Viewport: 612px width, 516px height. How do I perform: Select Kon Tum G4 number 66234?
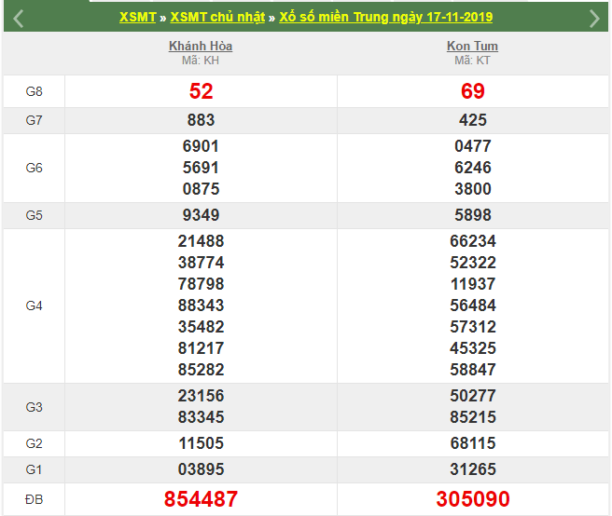point(473,241)
